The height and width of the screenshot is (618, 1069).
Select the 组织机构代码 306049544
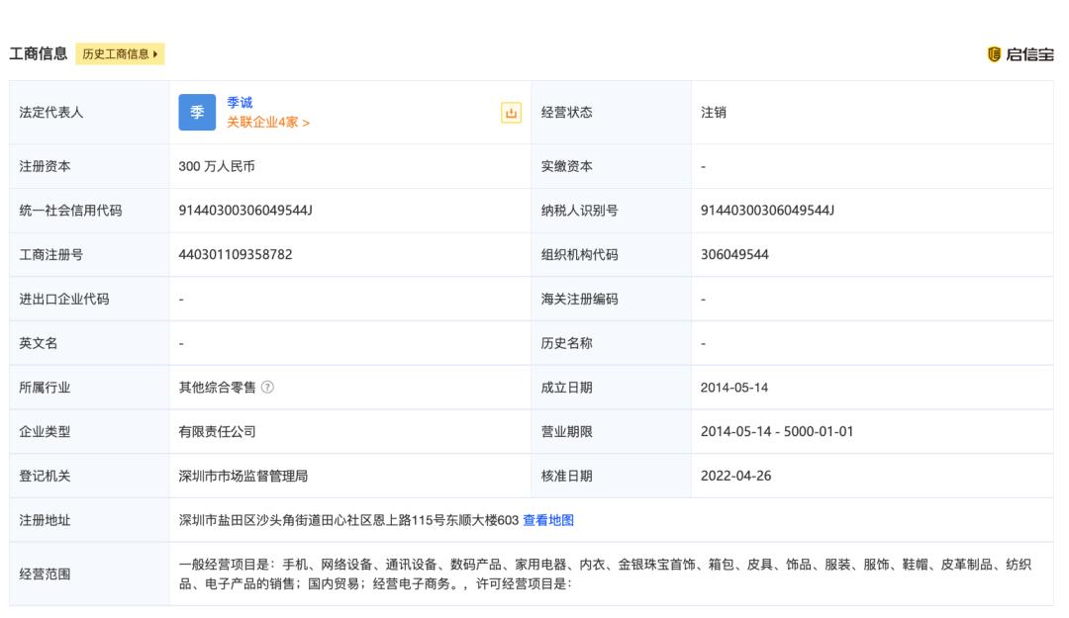736,255
